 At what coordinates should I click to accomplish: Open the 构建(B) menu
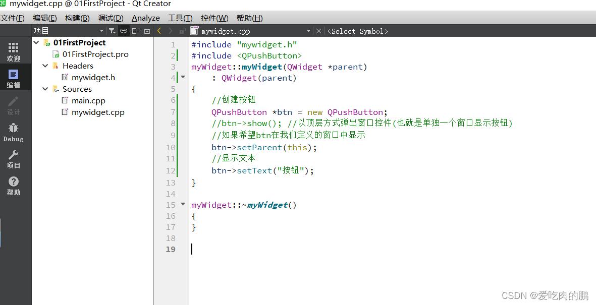tap(77, 18)
